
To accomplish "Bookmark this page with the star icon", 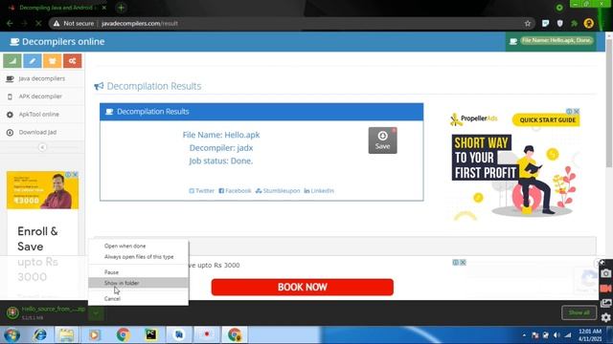I will (528, 23).
